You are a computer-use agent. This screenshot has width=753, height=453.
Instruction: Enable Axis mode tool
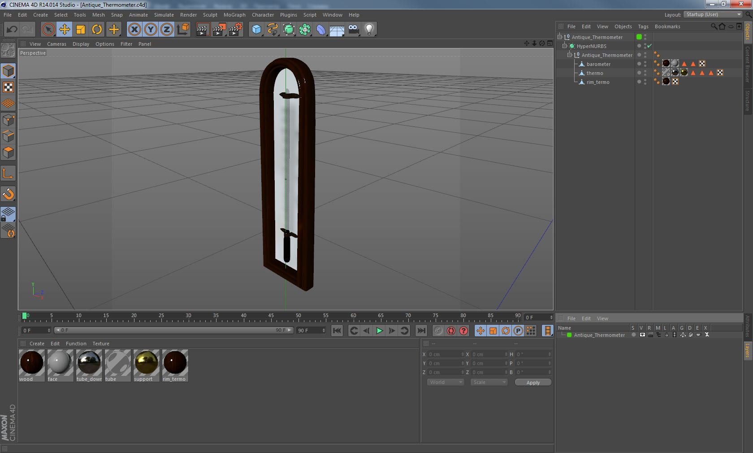point(8,173)
